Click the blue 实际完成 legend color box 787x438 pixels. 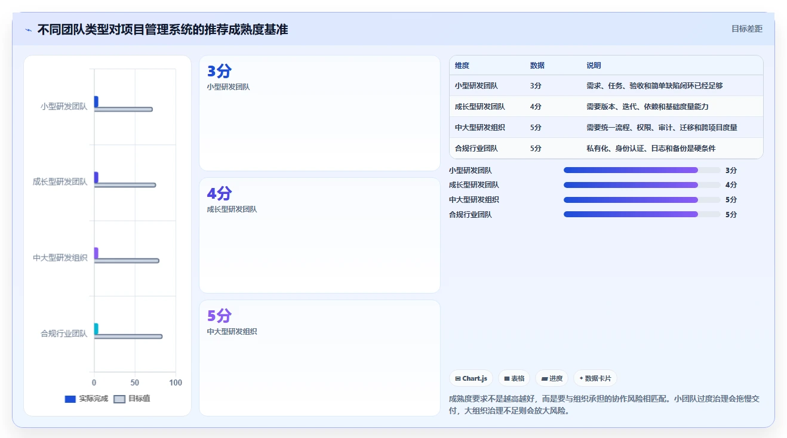[70, 399]
